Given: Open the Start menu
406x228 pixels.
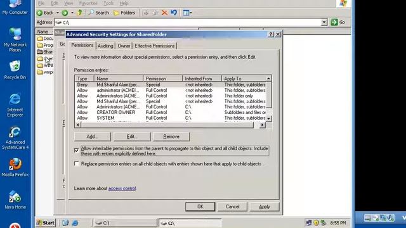Looking at the screenshot, I should [46, 222].
